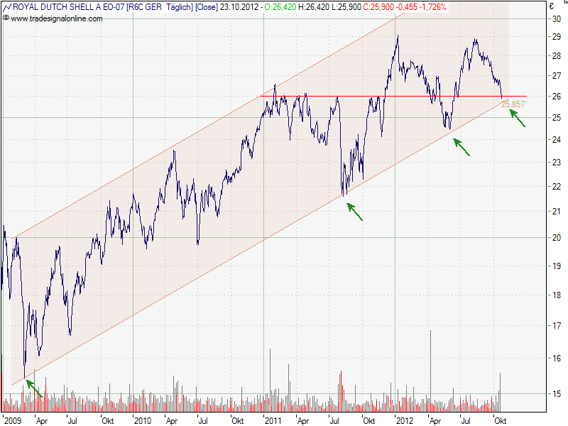
Task: Click the open value O:26,420
Action: [x=280, y=7]
